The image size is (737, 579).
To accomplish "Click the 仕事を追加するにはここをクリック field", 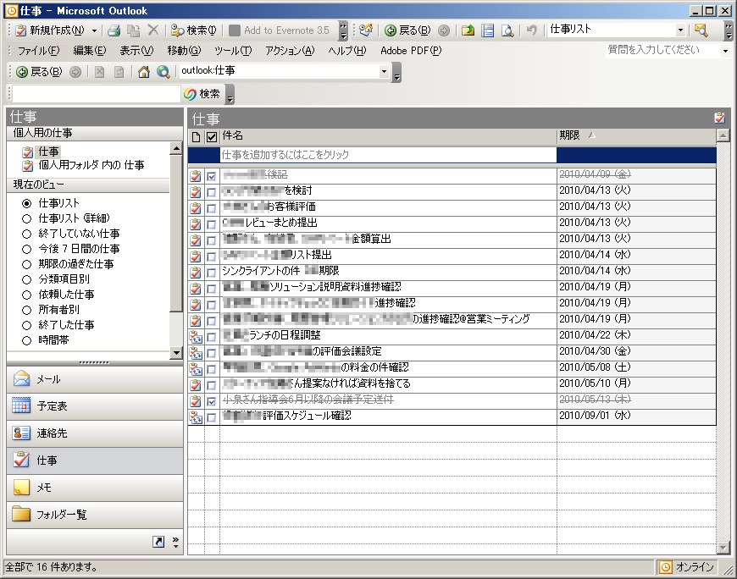I will (x=387, y=155).
